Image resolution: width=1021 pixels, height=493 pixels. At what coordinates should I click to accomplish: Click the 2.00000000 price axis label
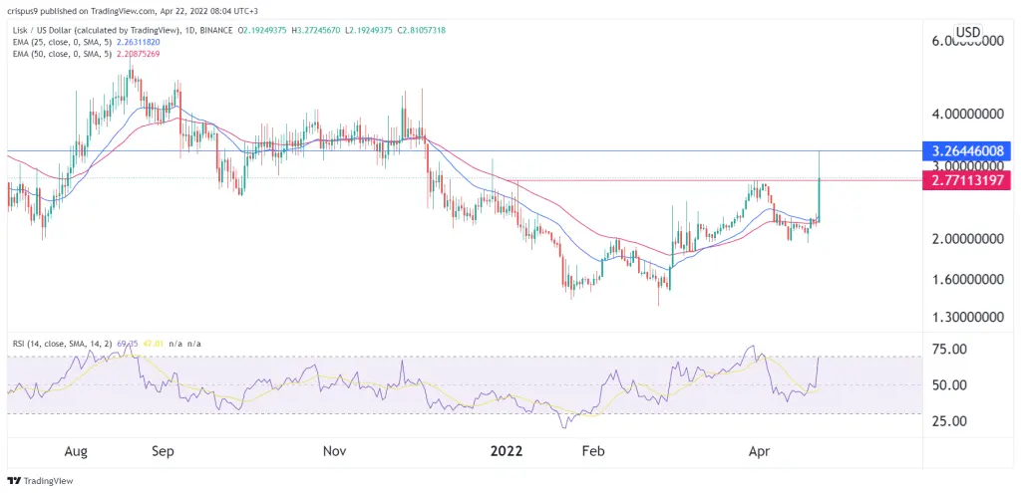tap(966, 239)
